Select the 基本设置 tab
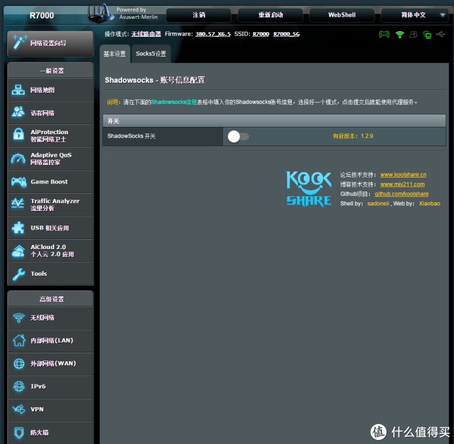 [115, 54]
